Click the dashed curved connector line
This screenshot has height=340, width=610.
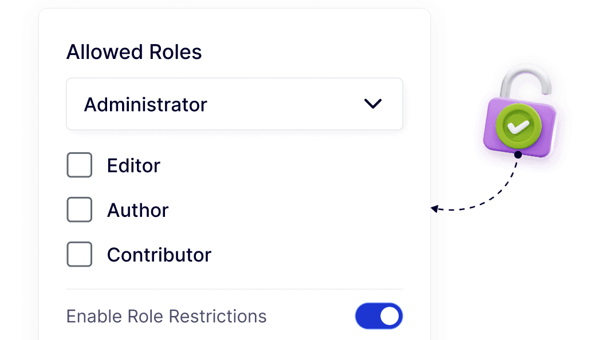point(493,197)
